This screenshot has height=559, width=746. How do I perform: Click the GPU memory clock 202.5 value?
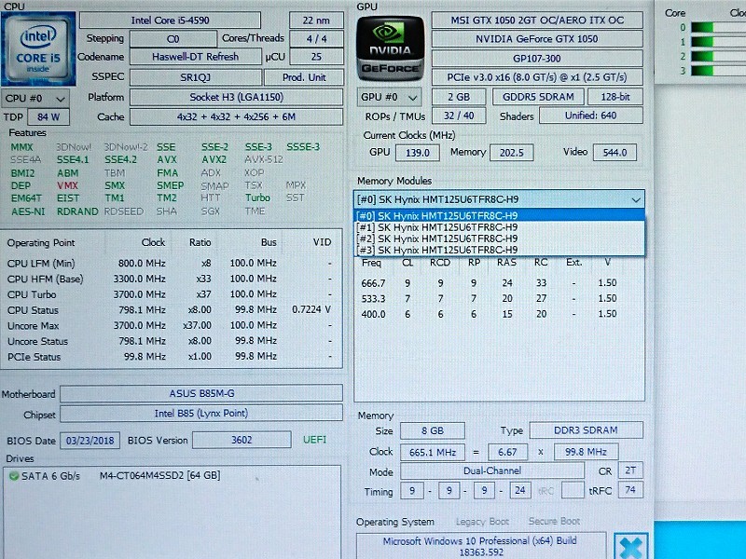(x=512, y=153)
